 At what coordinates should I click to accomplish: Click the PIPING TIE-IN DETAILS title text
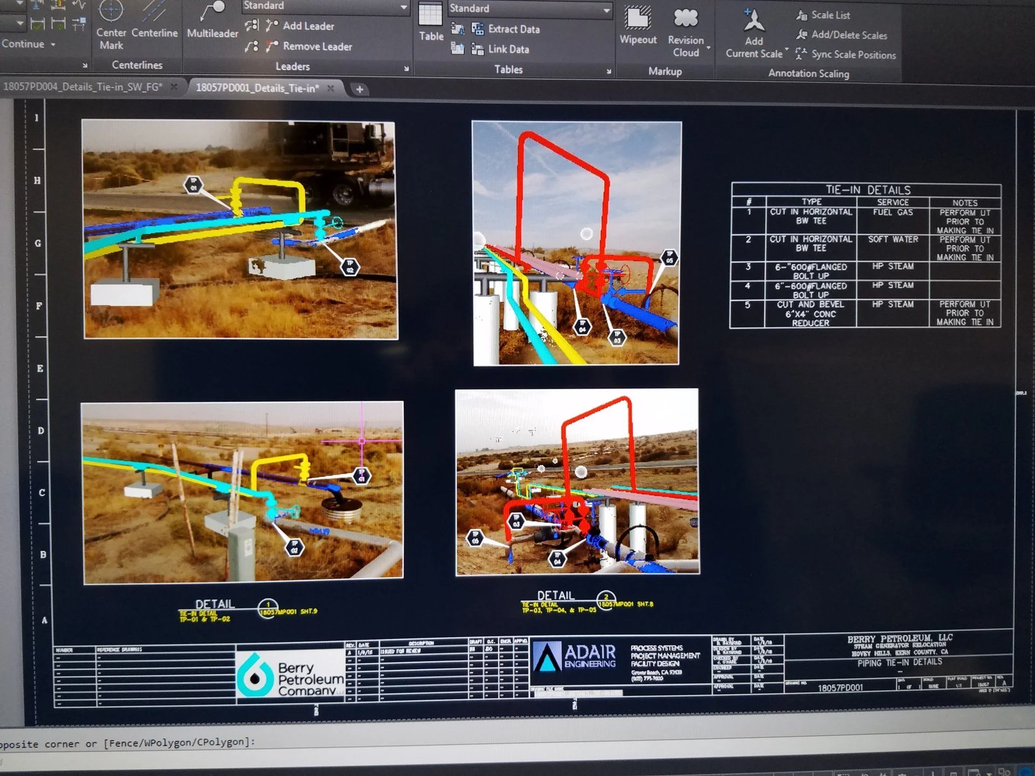(899, 663)
